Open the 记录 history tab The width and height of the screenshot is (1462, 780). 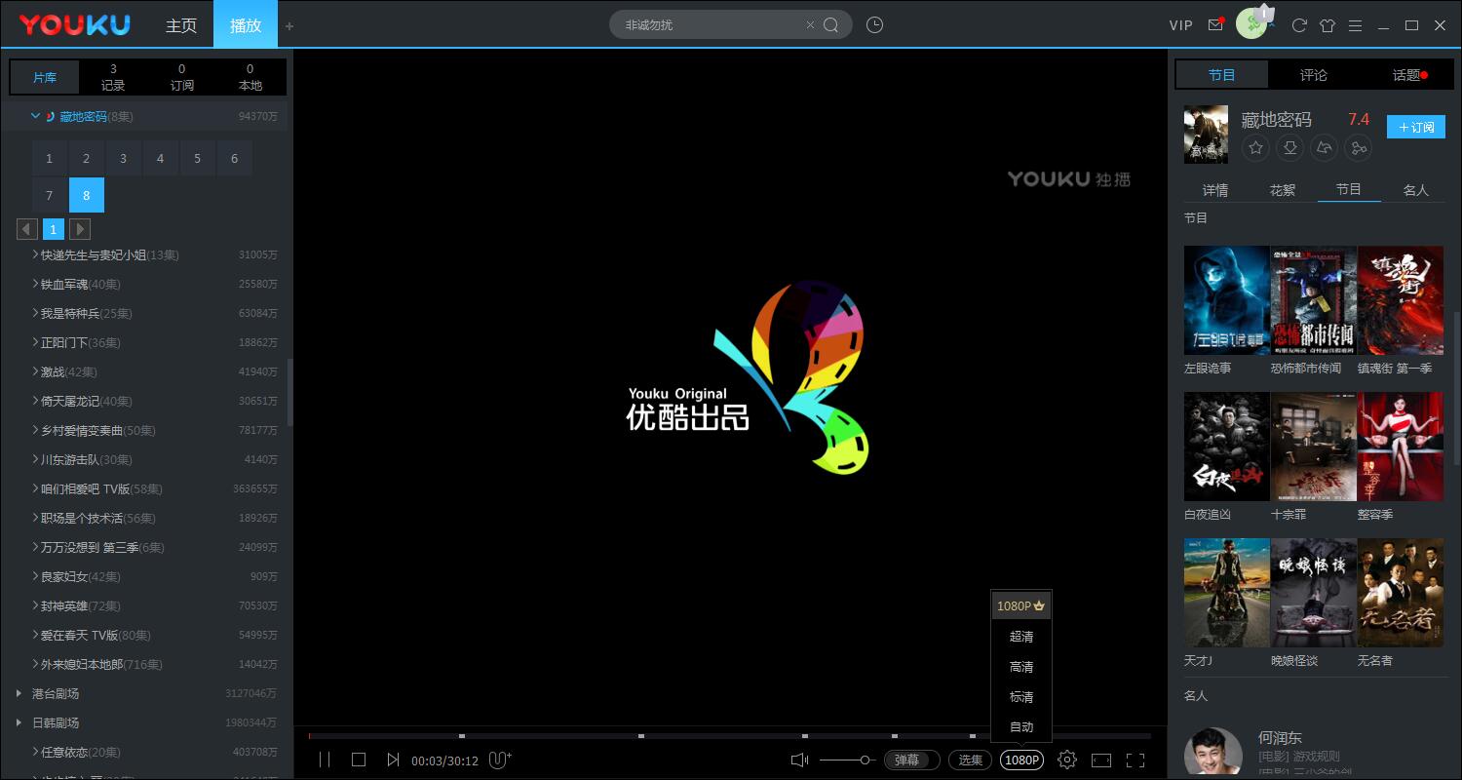(113, 77)
